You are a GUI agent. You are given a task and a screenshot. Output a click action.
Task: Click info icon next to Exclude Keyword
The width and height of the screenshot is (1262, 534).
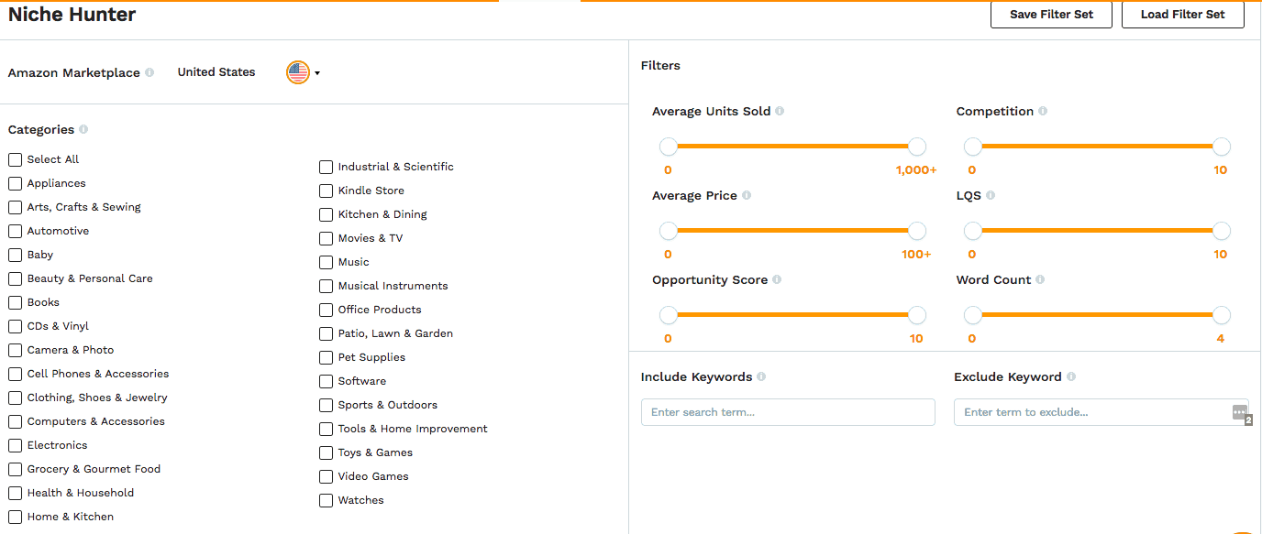[x=1071, y=377]
